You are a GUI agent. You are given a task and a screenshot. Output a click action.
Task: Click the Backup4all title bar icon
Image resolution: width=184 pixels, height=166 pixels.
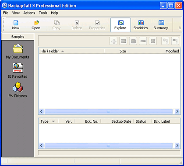point(4,6)
